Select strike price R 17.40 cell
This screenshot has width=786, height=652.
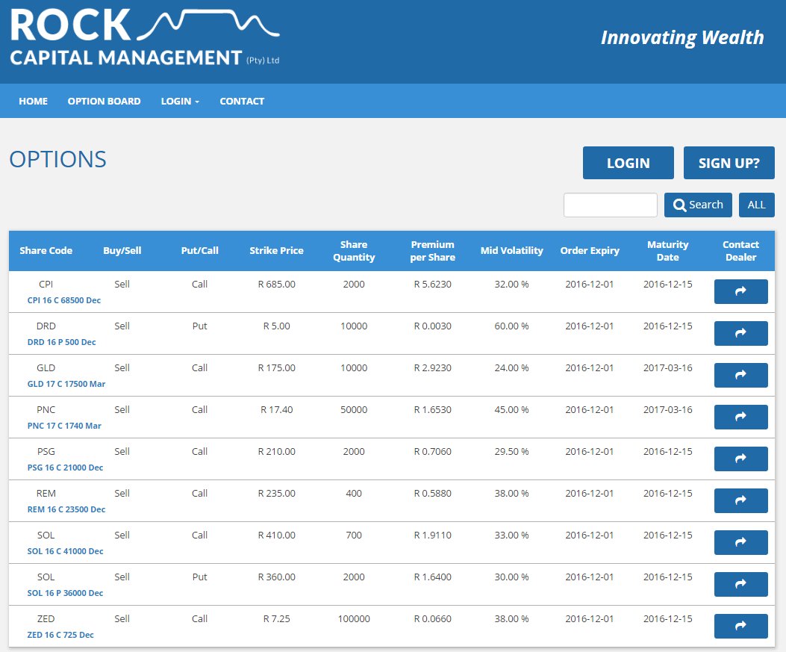[276, 409]
